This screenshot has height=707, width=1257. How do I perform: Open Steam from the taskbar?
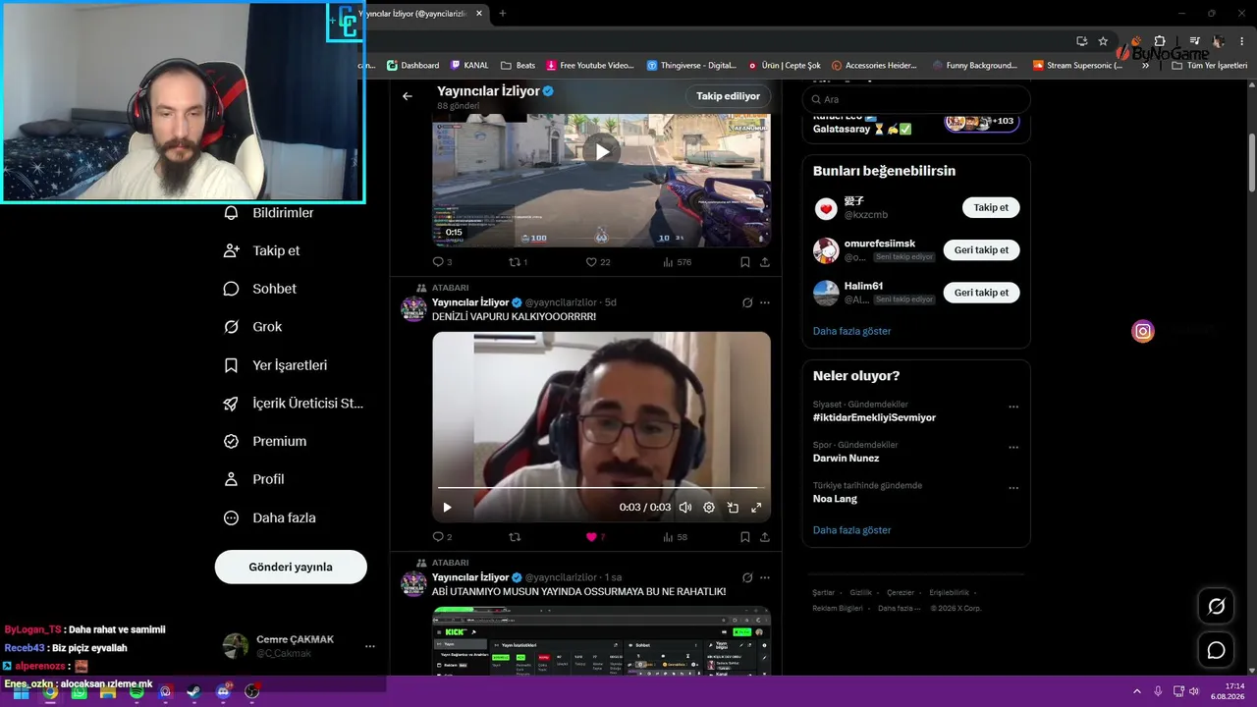pos(194,692)
